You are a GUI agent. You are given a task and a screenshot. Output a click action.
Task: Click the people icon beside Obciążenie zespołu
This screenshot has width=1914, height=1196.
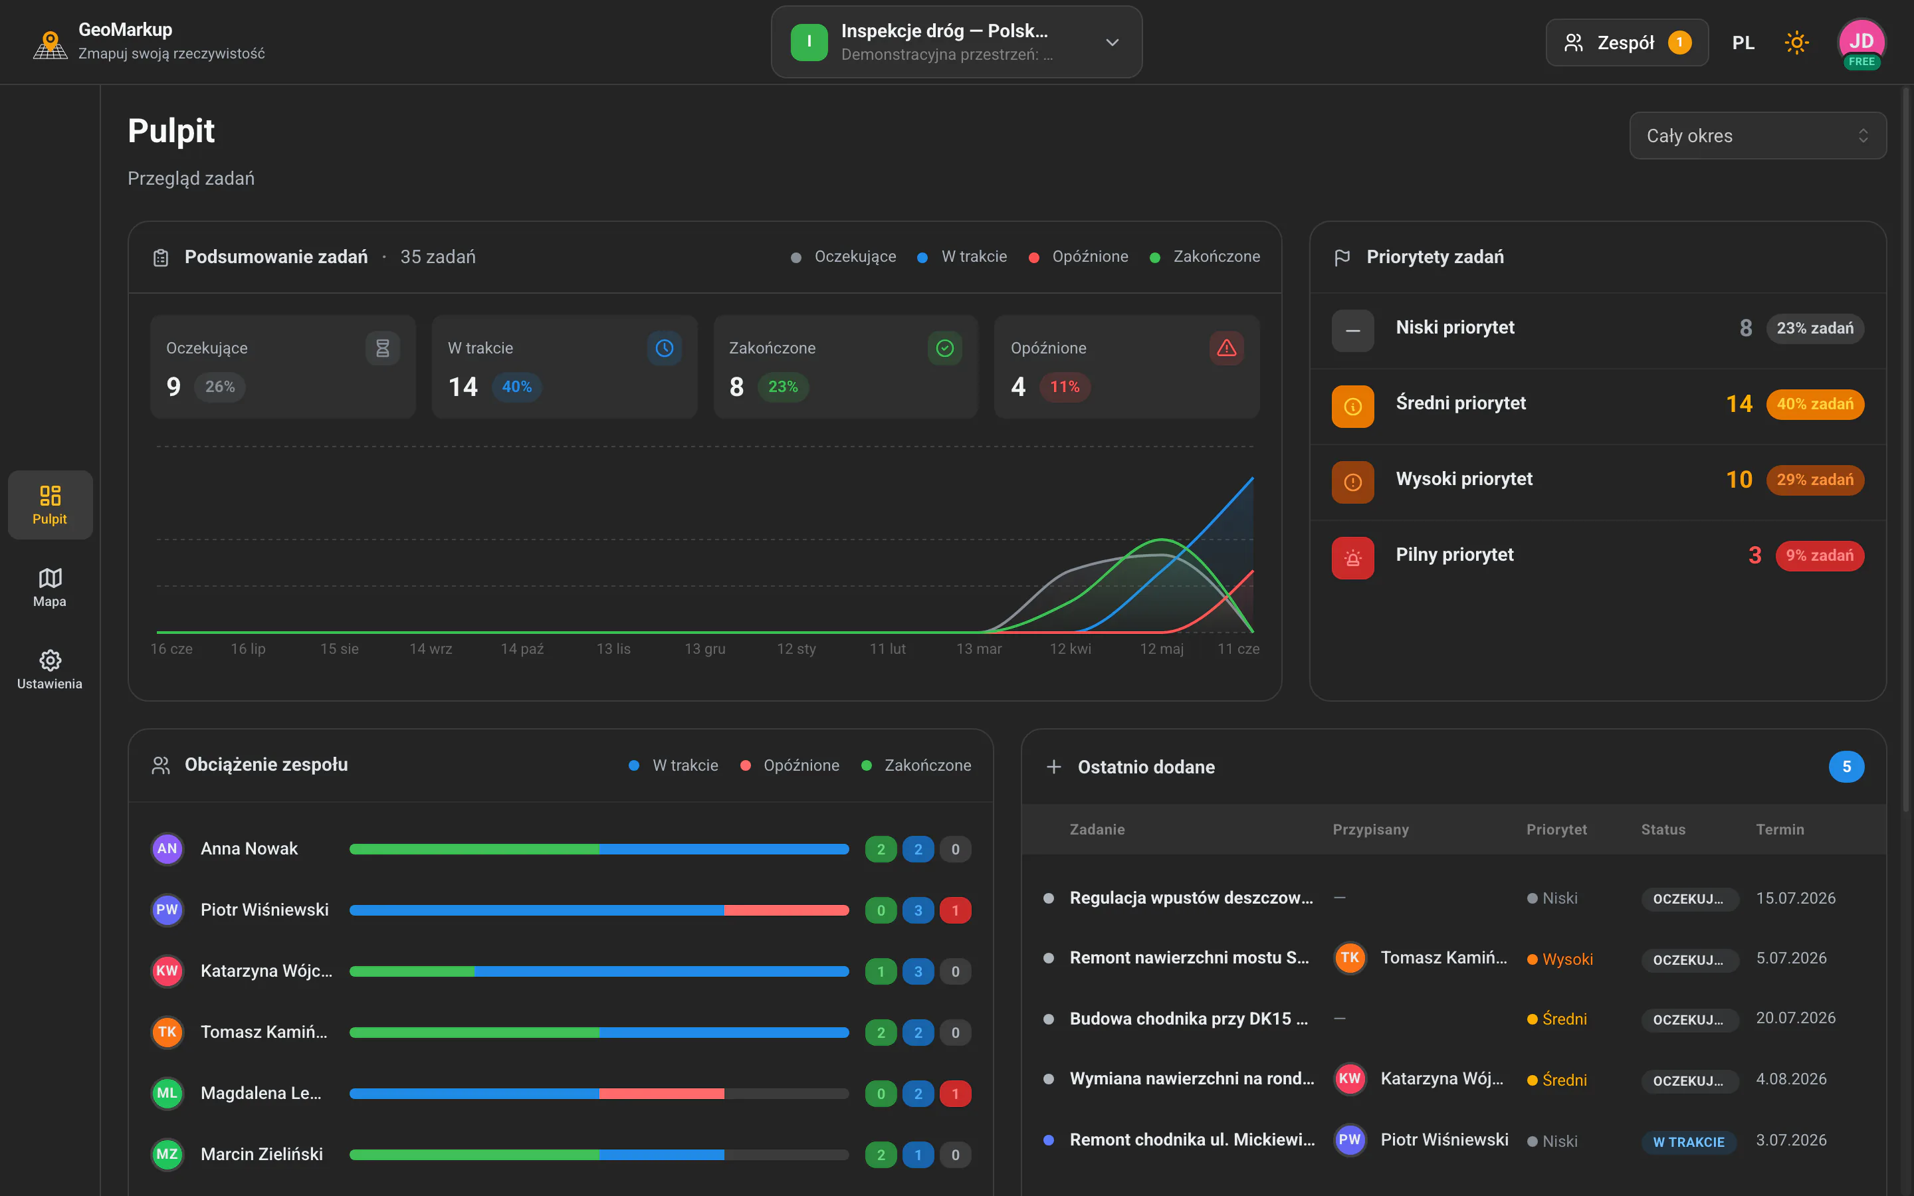[x=161, y=765]
